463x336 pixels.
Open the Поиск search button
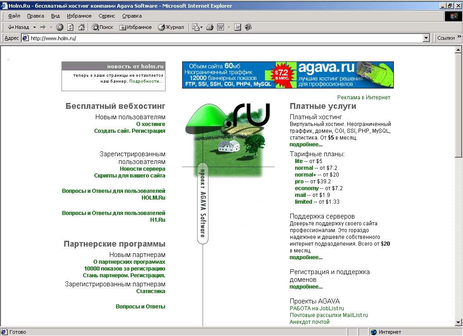tap(103, 27)
